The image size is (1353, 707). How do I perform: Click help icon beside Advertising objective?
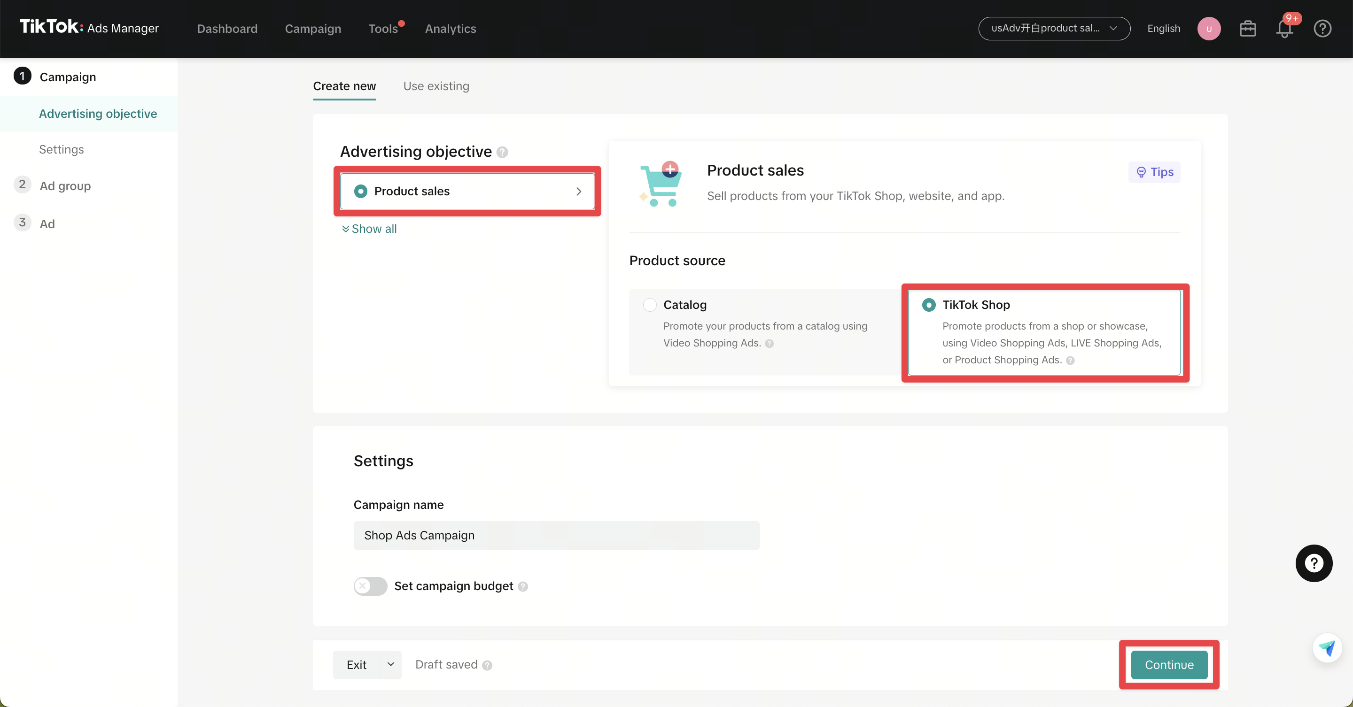click(x=502, y=152)
